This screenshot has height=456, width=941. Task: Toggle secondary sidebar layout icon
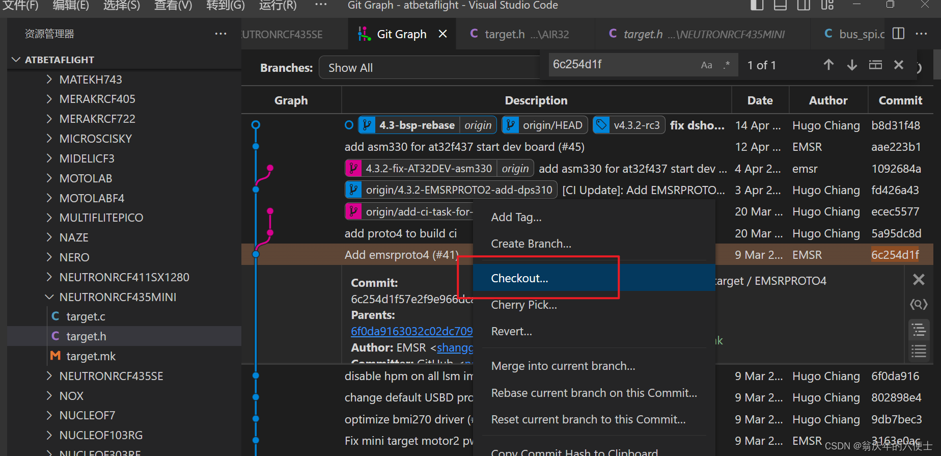(x=804, y=5)
